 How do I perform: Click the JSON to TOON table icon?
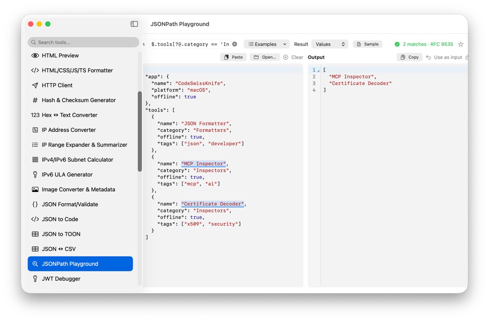click(x=35, y=234)
